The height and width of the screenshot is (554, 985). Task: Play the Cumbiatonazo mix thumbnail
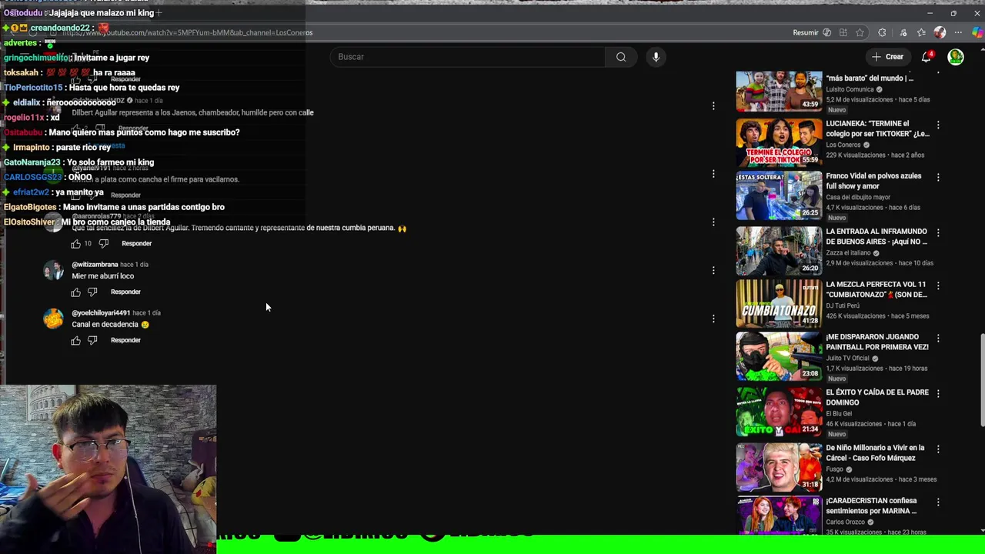(x=779, y=304)
